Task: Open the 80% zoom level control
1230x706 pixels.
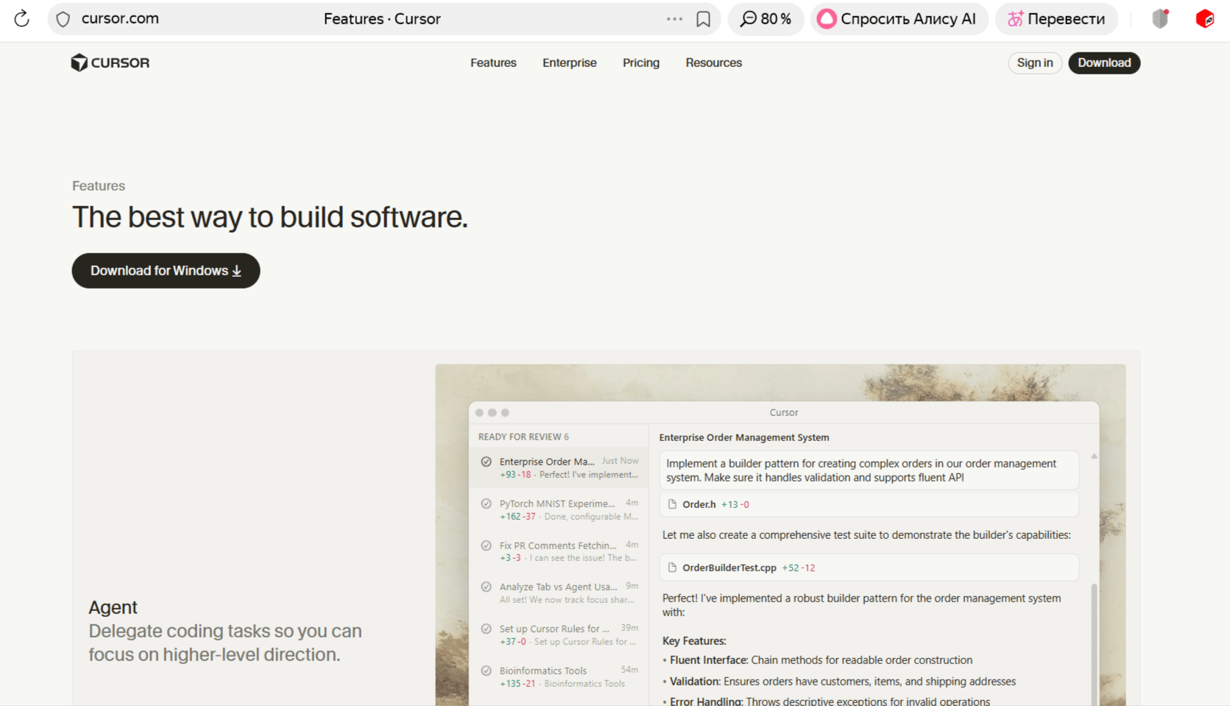Action: (x=766, y=19)
